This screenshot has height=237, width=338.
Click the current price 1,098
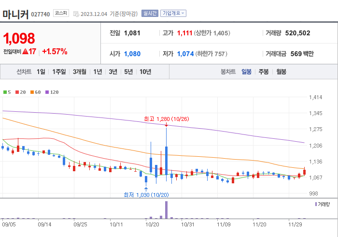[19, 38]
